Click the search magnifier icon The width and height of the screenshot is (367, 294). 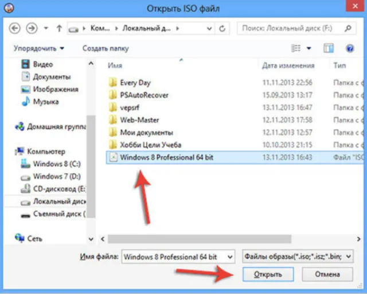tap(349, 28)
